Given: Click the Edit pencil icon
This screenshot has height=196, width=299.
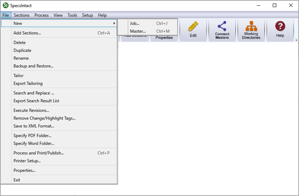Looking at the screenshot, I should [193, 27].
